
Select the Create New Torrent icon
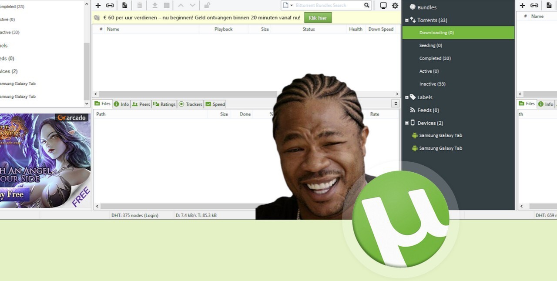[x=125, y=5]
